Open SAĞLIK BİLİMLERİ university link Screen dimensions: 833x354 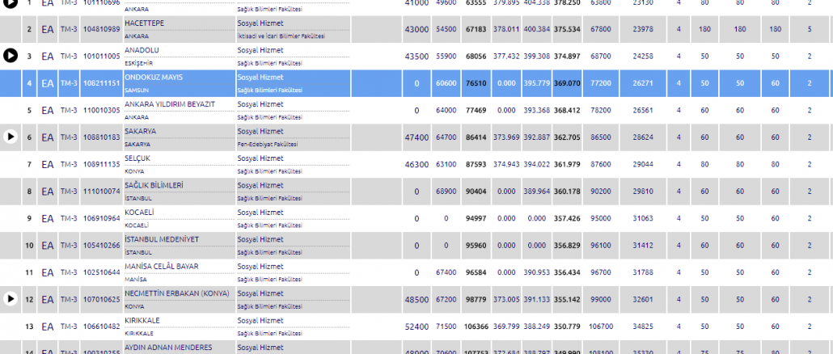coord(154,185)
